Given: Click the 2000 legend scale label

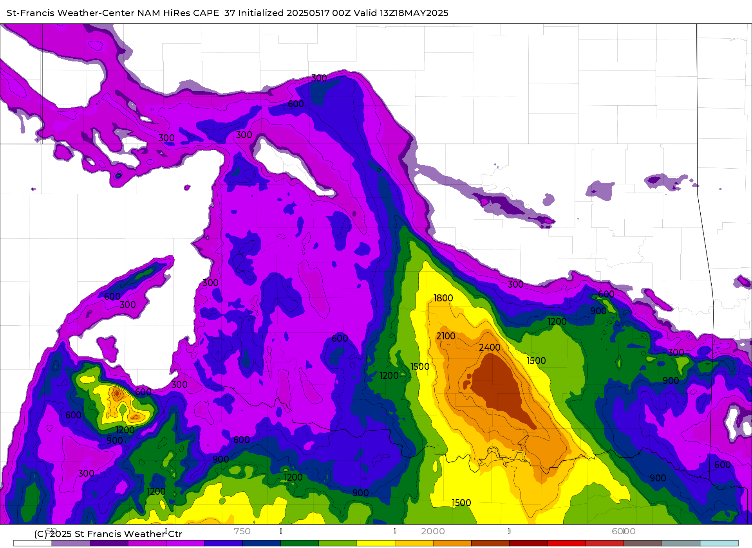Looking at the screenshot, I should [x=433, y=531].
